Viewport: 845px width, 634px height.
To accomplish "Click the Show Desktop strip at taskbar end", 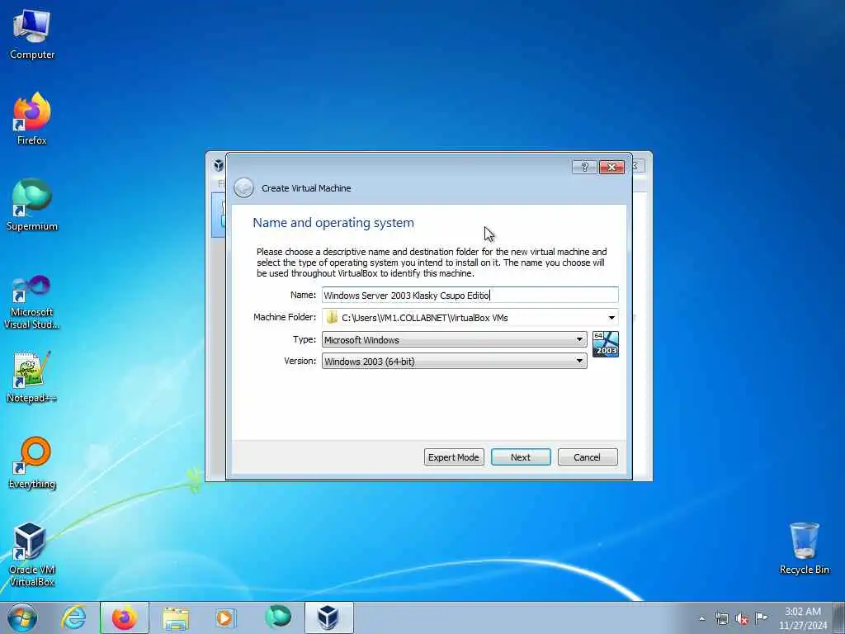I will click(x=839, y=617).
